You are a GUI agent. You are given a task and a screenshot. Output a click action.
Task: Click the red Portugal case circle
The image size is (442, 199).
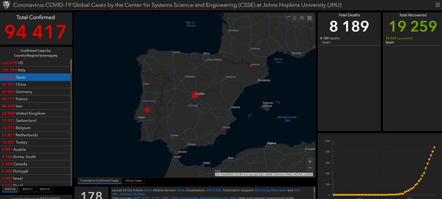pos(147,110)
